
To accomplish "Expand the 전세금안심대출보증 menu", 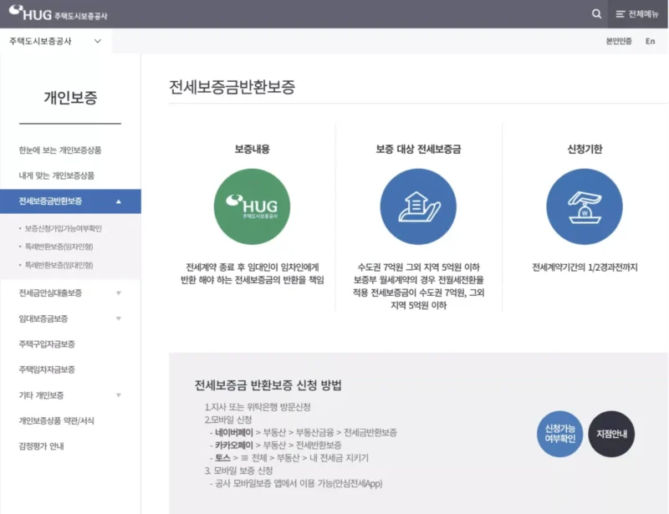I will [x=52, y=293].
